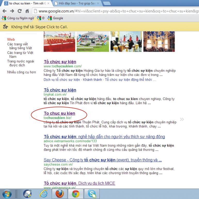Open the tochucsukien.com result title
Image resolution: width=199 pixels, height=199 pixels.
pyautogui.click(x=60, y=62)
